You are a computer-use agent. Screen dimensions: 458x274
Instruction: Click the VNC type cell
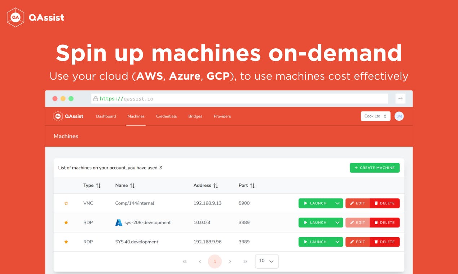pyautogui.click(x=88, y=203)
